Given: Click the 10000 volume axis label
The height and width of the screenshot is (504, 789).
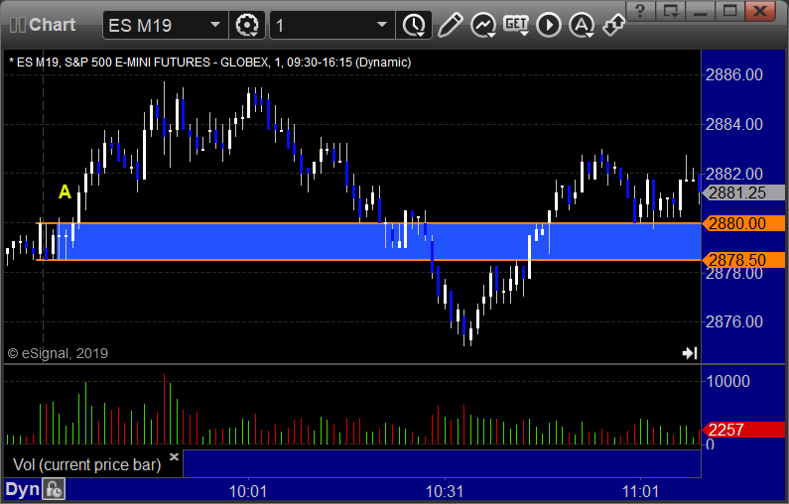Looking at the screenshot, I should (728, 381).
